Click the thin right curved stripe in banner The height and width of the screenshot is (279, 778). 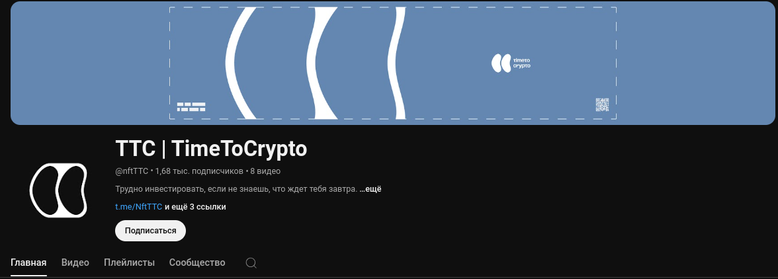pos(397,63)
